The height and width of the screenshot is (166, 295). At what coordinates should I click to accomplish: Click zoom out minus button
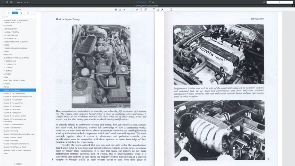click(24, 2)
